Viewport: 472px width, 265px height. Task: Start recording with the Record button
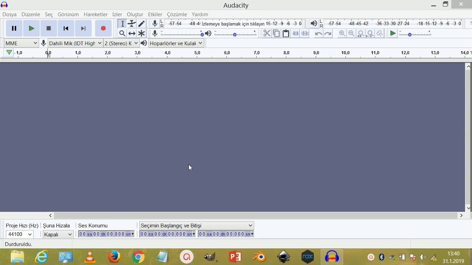[x=103, y=28]
